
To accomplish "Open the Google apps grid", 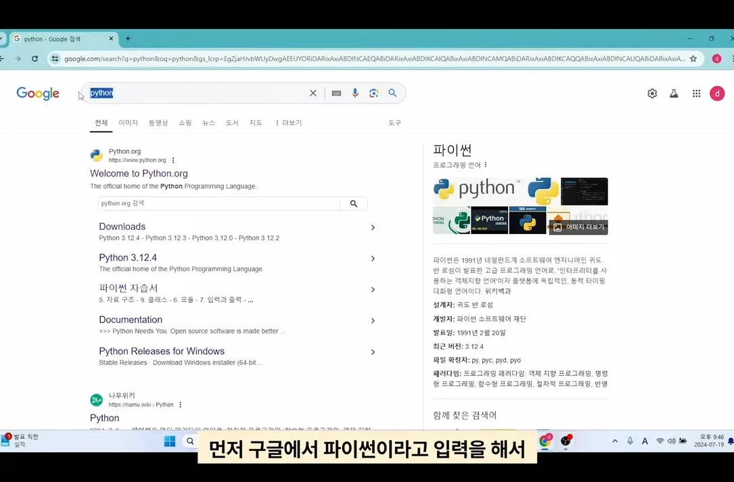I will pyautogui.click(x=696, y=93).
